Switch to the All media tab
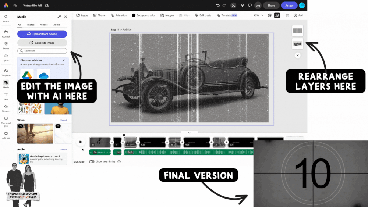 pos(20,25)
